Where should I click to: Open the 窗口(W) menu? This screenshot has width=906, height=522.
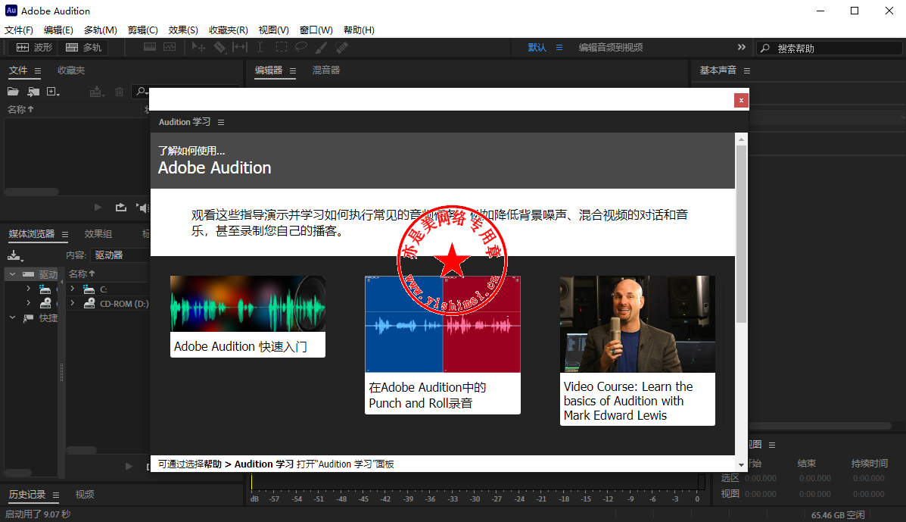316,30
